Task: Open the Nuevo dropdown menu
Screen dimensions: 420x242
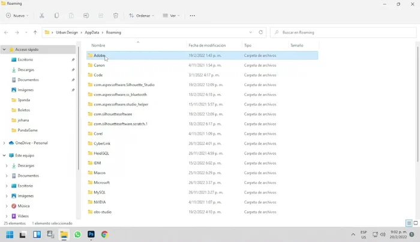Action: tap(17, 15)
